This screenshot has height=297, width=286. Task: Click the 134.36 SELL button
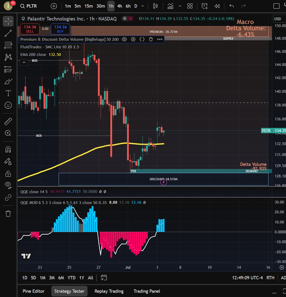click(30, 29)
